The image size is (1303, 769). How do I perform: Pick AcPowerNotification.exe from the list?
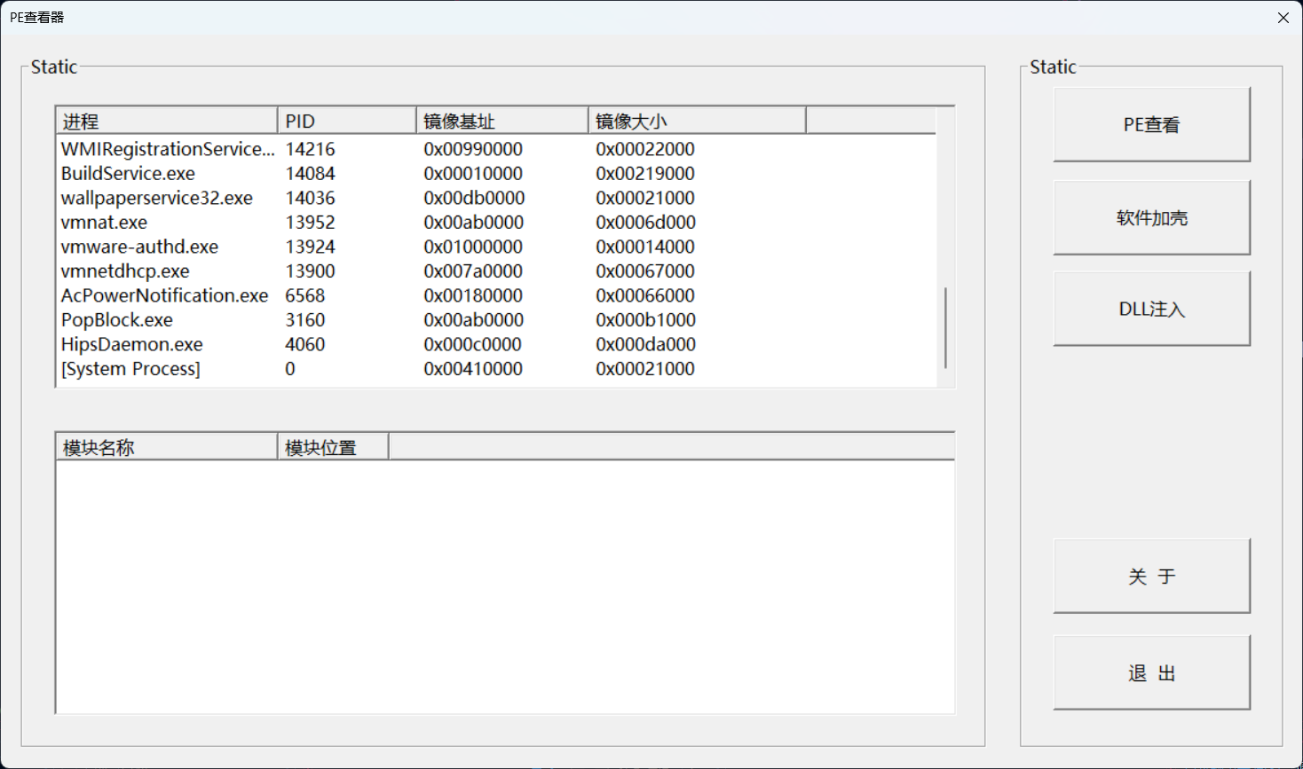(164, 296)
